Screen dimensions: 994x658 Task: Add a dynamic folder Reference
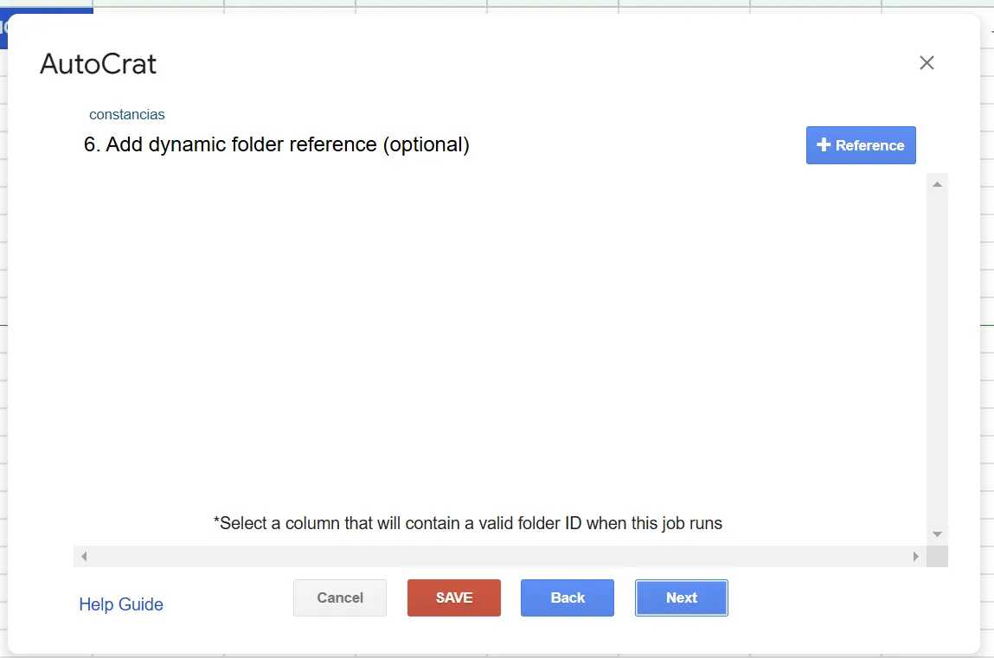(861, 145)
